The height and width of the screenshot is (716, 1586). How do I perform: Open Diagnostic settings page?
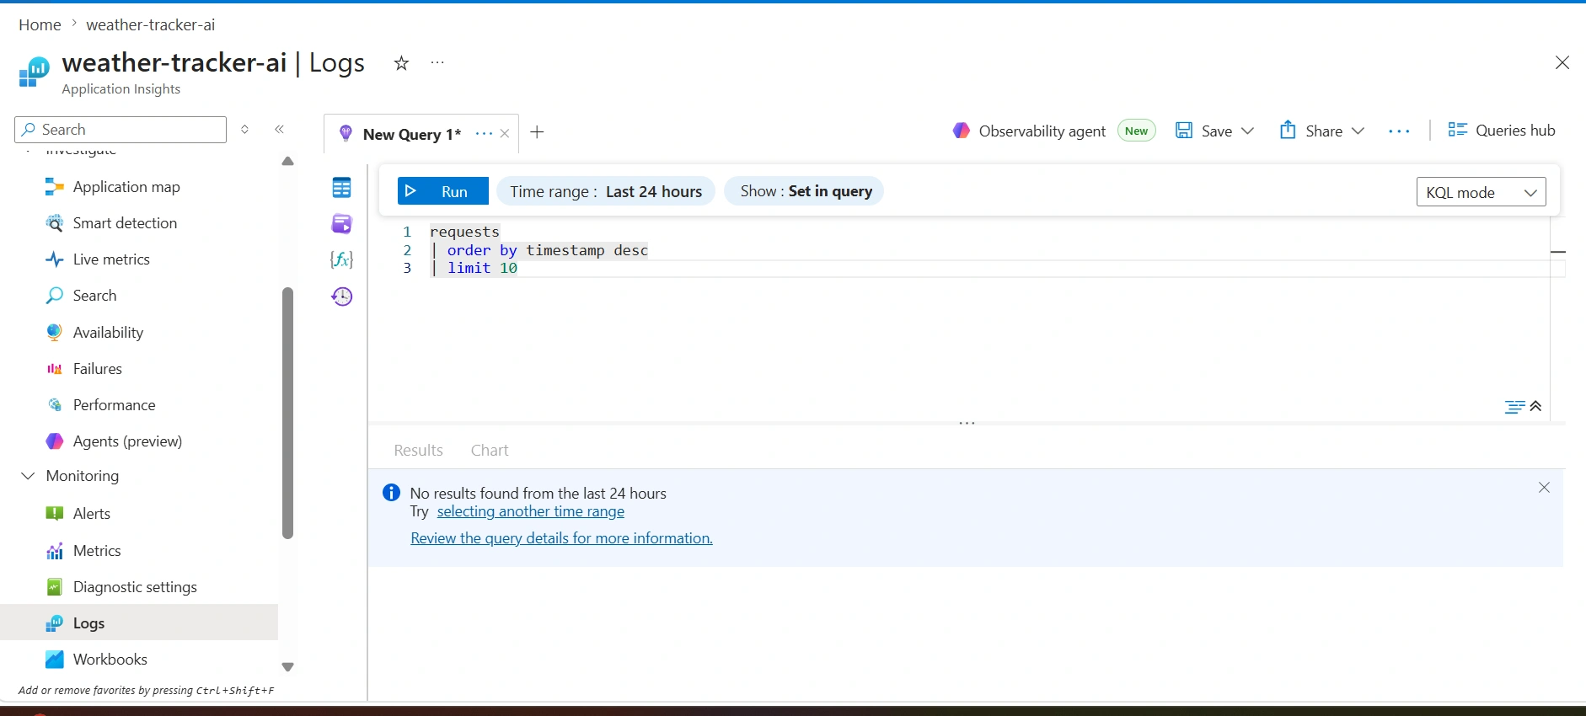(x=135, y=587)
